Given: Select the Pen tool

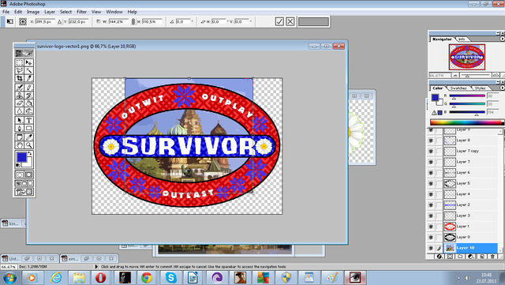Looking at the screenshot, I should pos(20,129).
